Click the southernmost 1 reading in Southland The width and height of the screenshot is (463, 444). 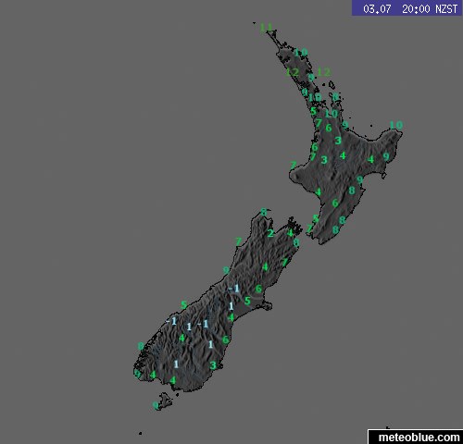[176, 364]
